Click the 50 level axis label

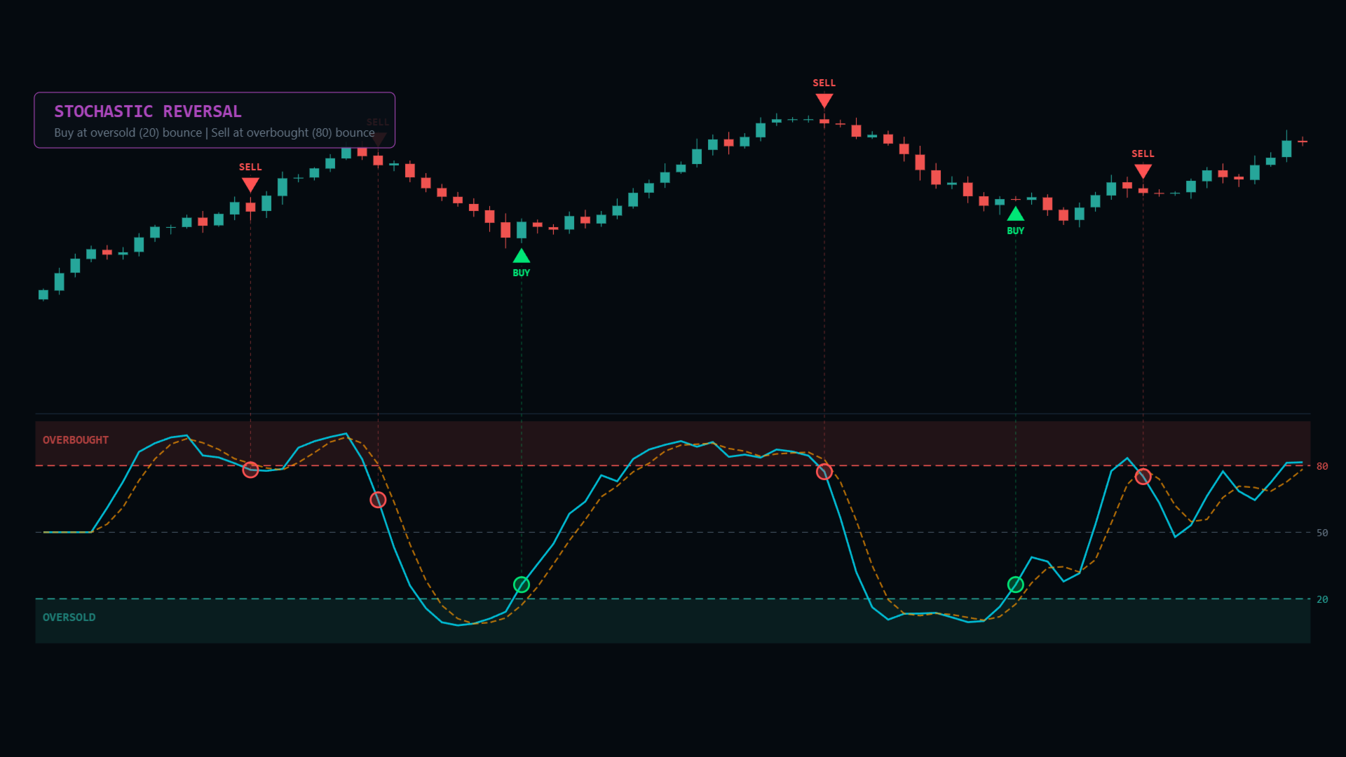pos(1321,533)
